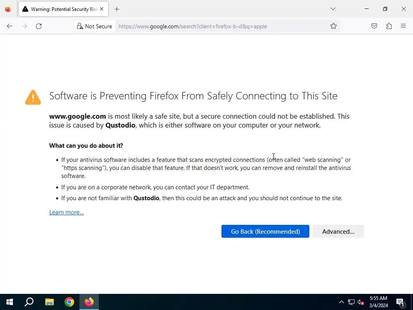Open a new tab with plus button
The height and width of the screenshot is (310, 413).
pyautogui.click(x=117, y=9)
